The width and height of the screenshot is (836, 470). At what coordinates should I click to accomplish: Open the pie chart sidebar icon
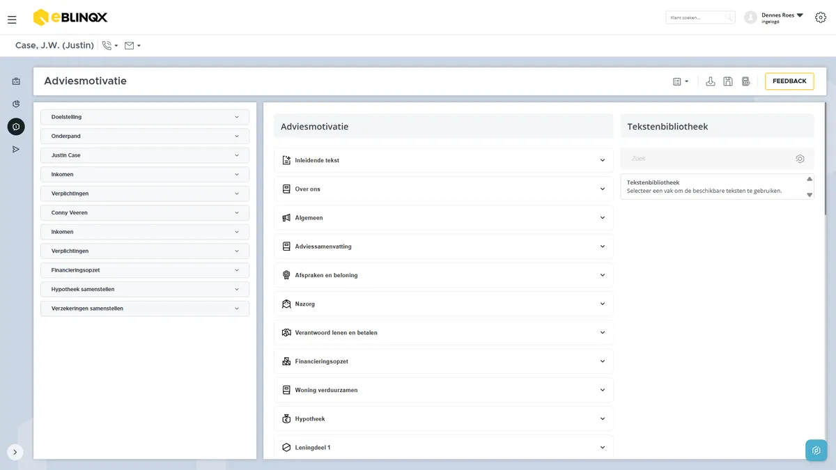coord(16,104)
